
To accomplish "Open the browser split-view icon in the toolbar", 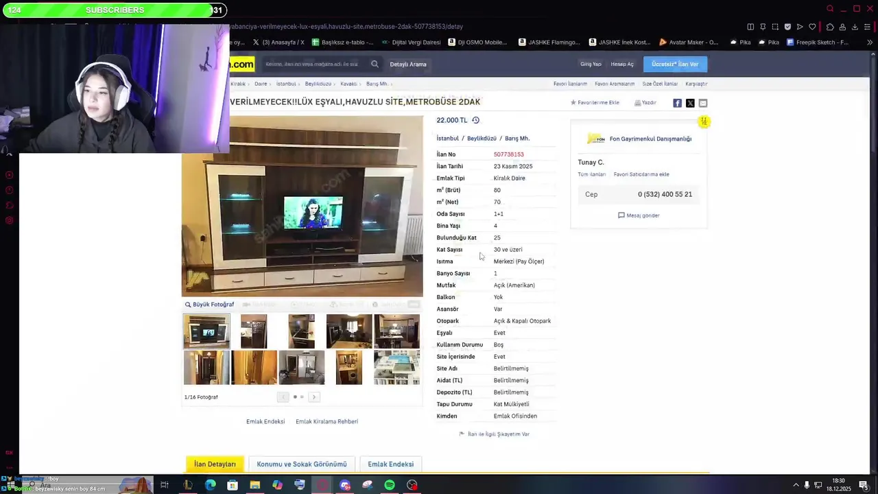I will pos(750,27).
